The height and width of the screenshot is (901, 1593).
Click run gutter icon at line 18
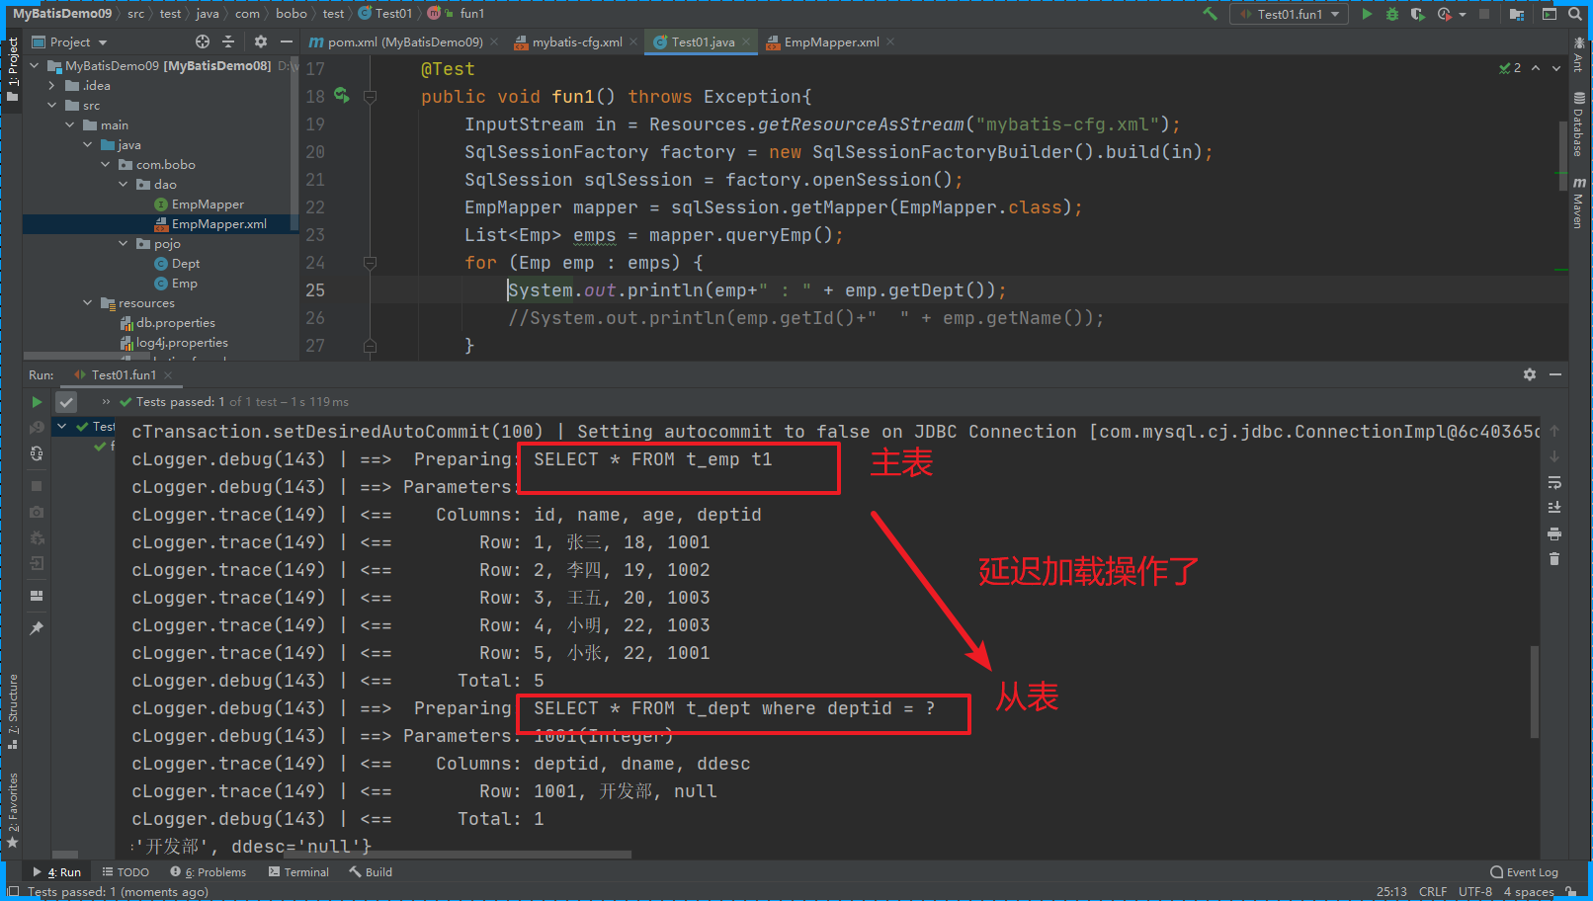[x=342, y=96]
